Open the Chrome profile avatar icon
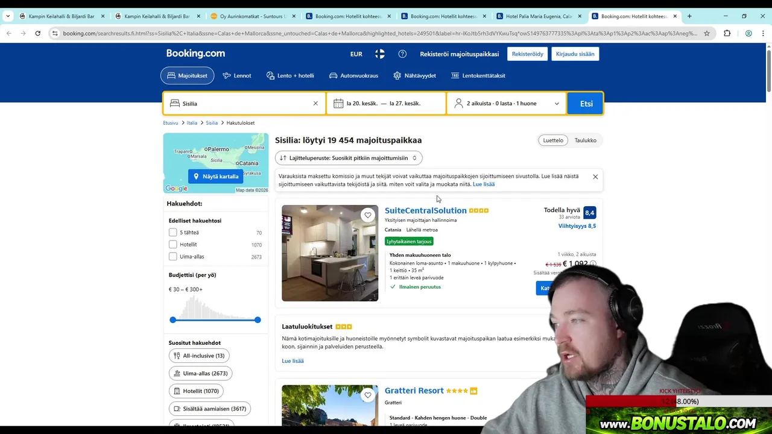Image resolution: width=772 pixels, height=434 pixels. pyautogui.click(x=748, y=33)
